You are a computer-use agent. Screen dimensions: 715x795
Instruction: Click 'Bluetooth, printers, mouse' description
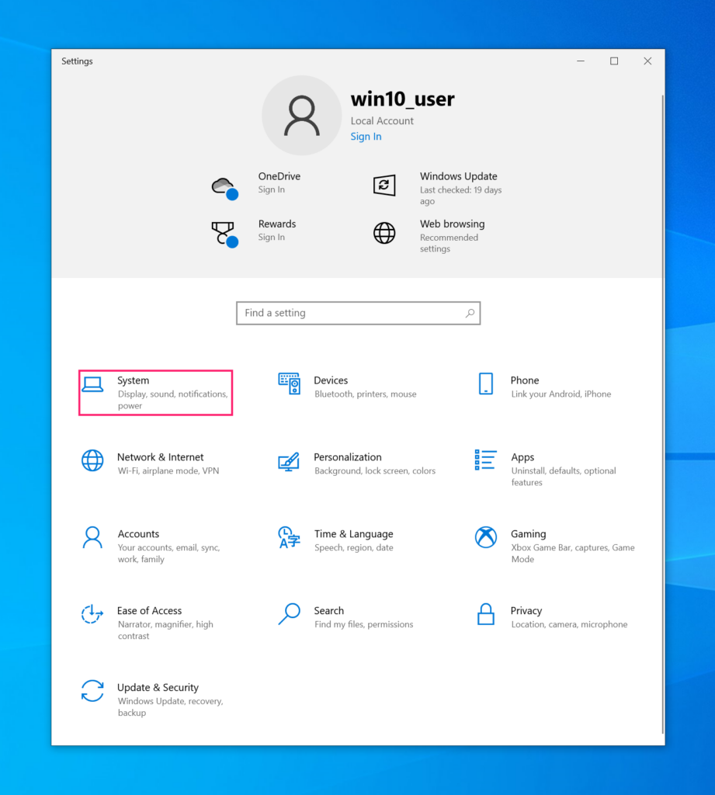[365, 394]
